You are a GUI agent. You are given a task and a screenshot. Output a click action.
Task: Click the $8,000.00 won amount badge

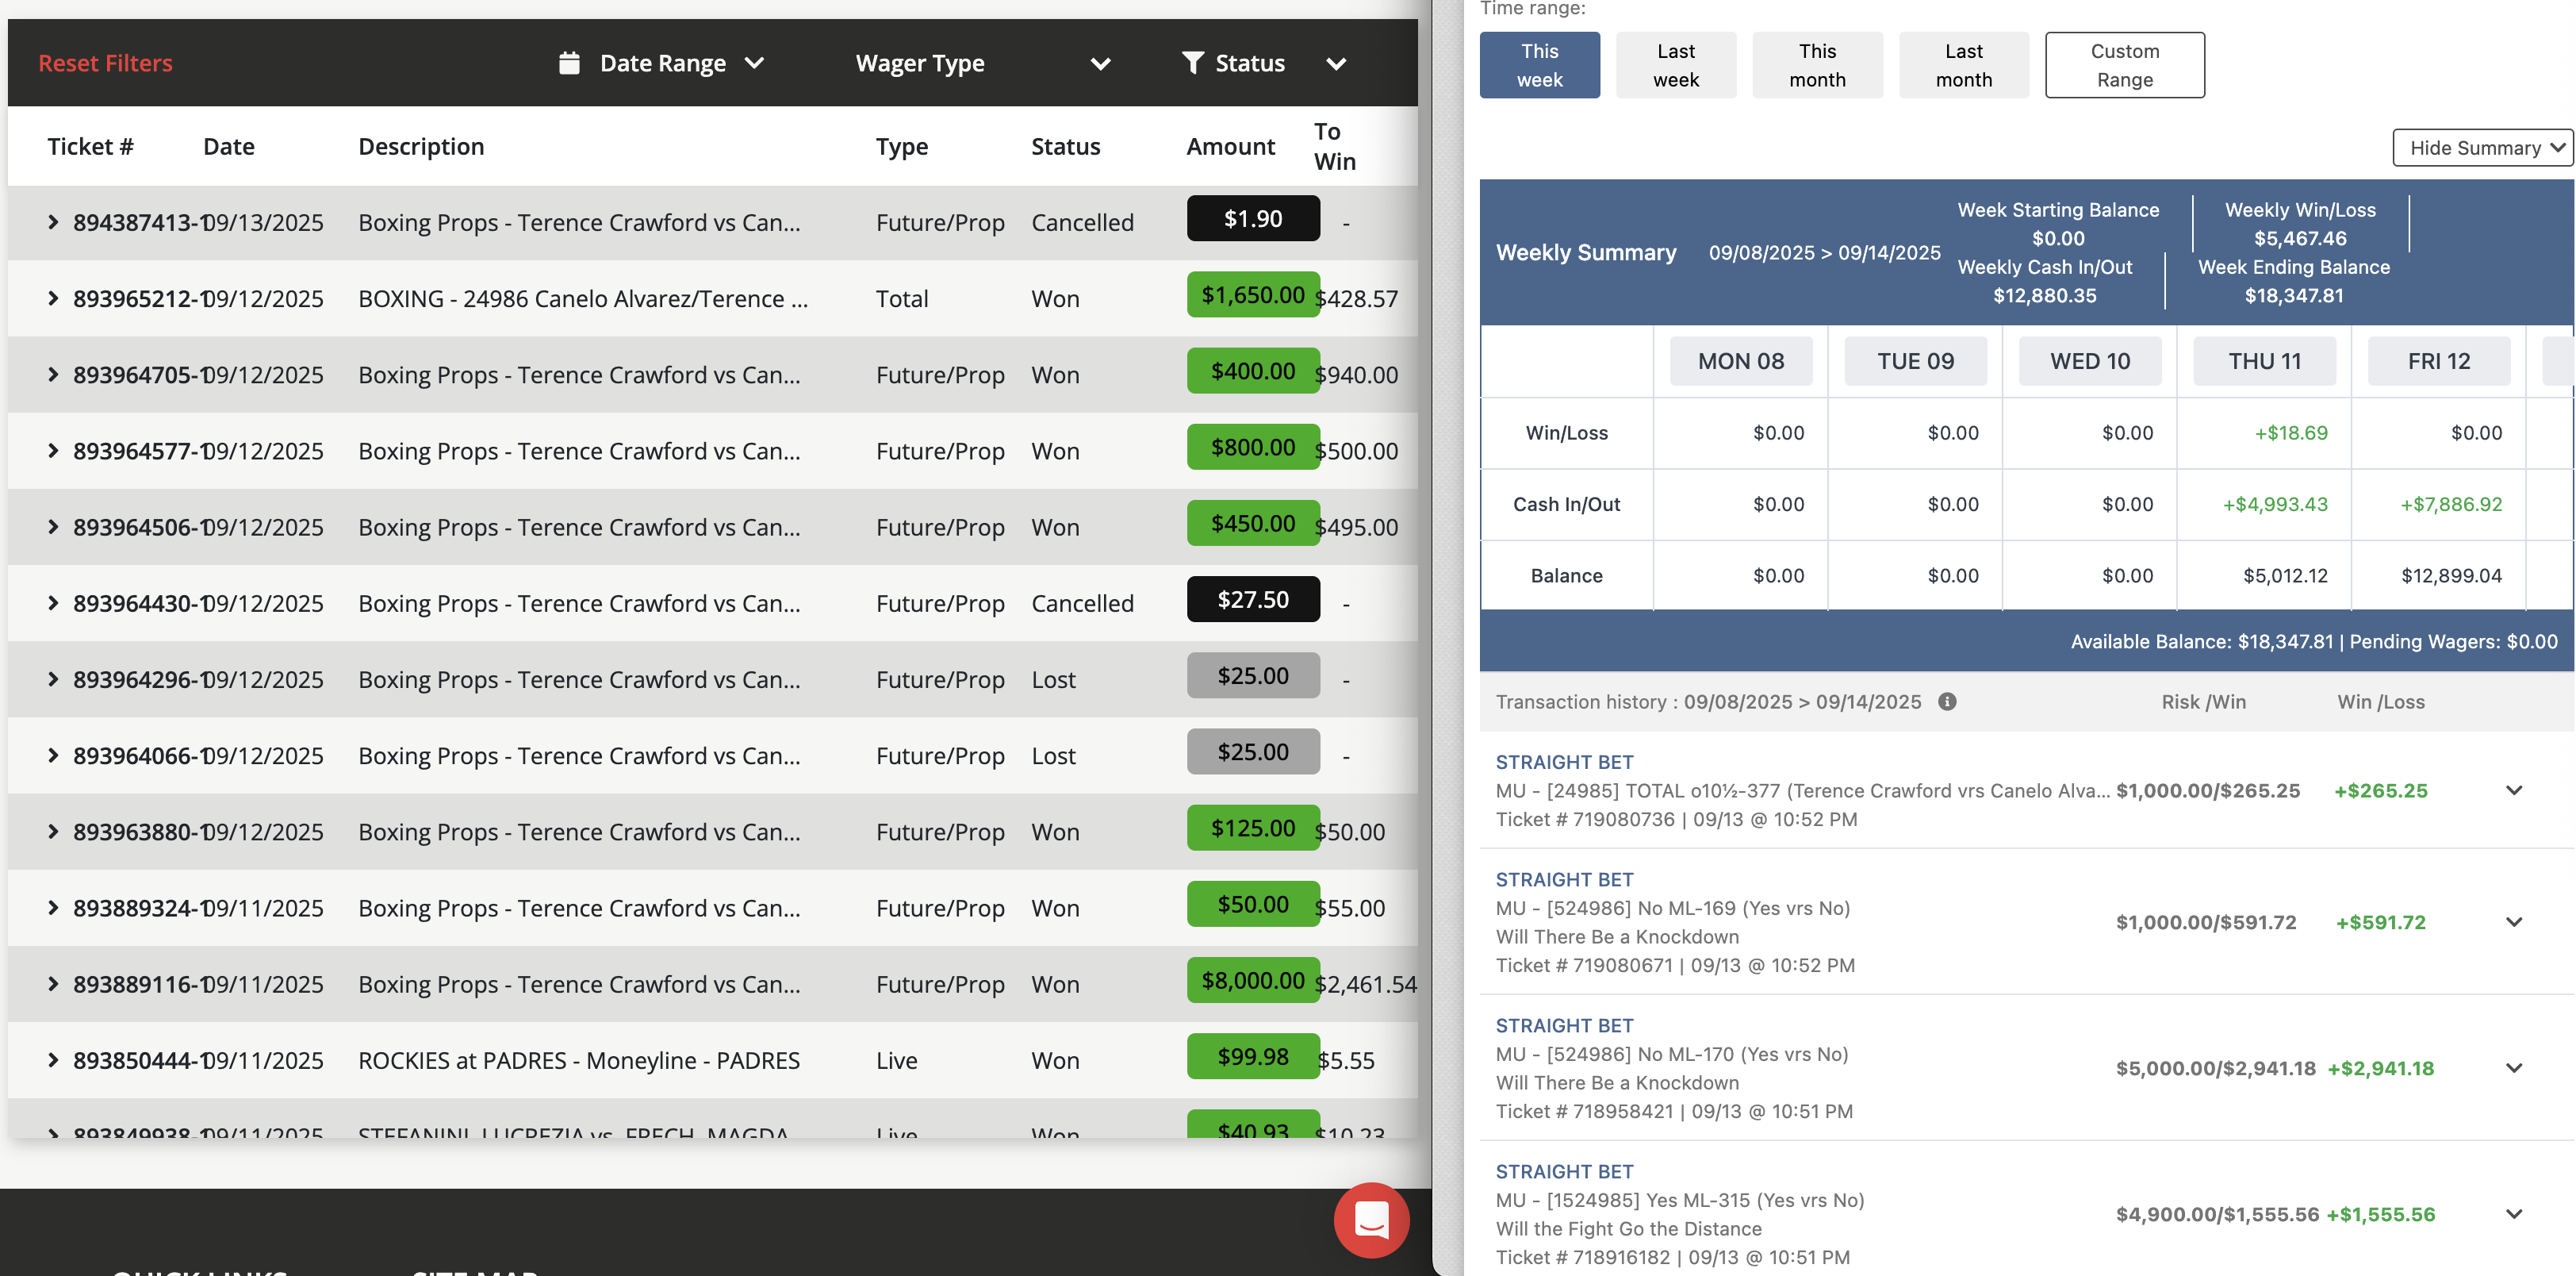coord(1253,980)
